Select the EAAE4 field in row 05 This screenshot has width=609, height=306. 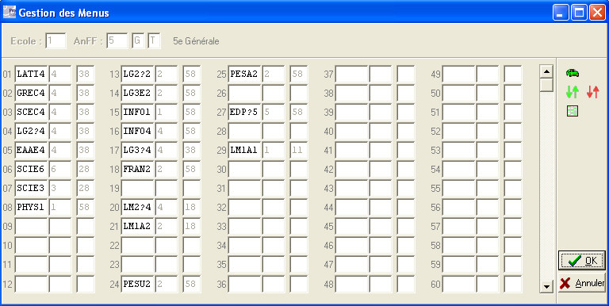pyautogui.click(x=31, y=151)
